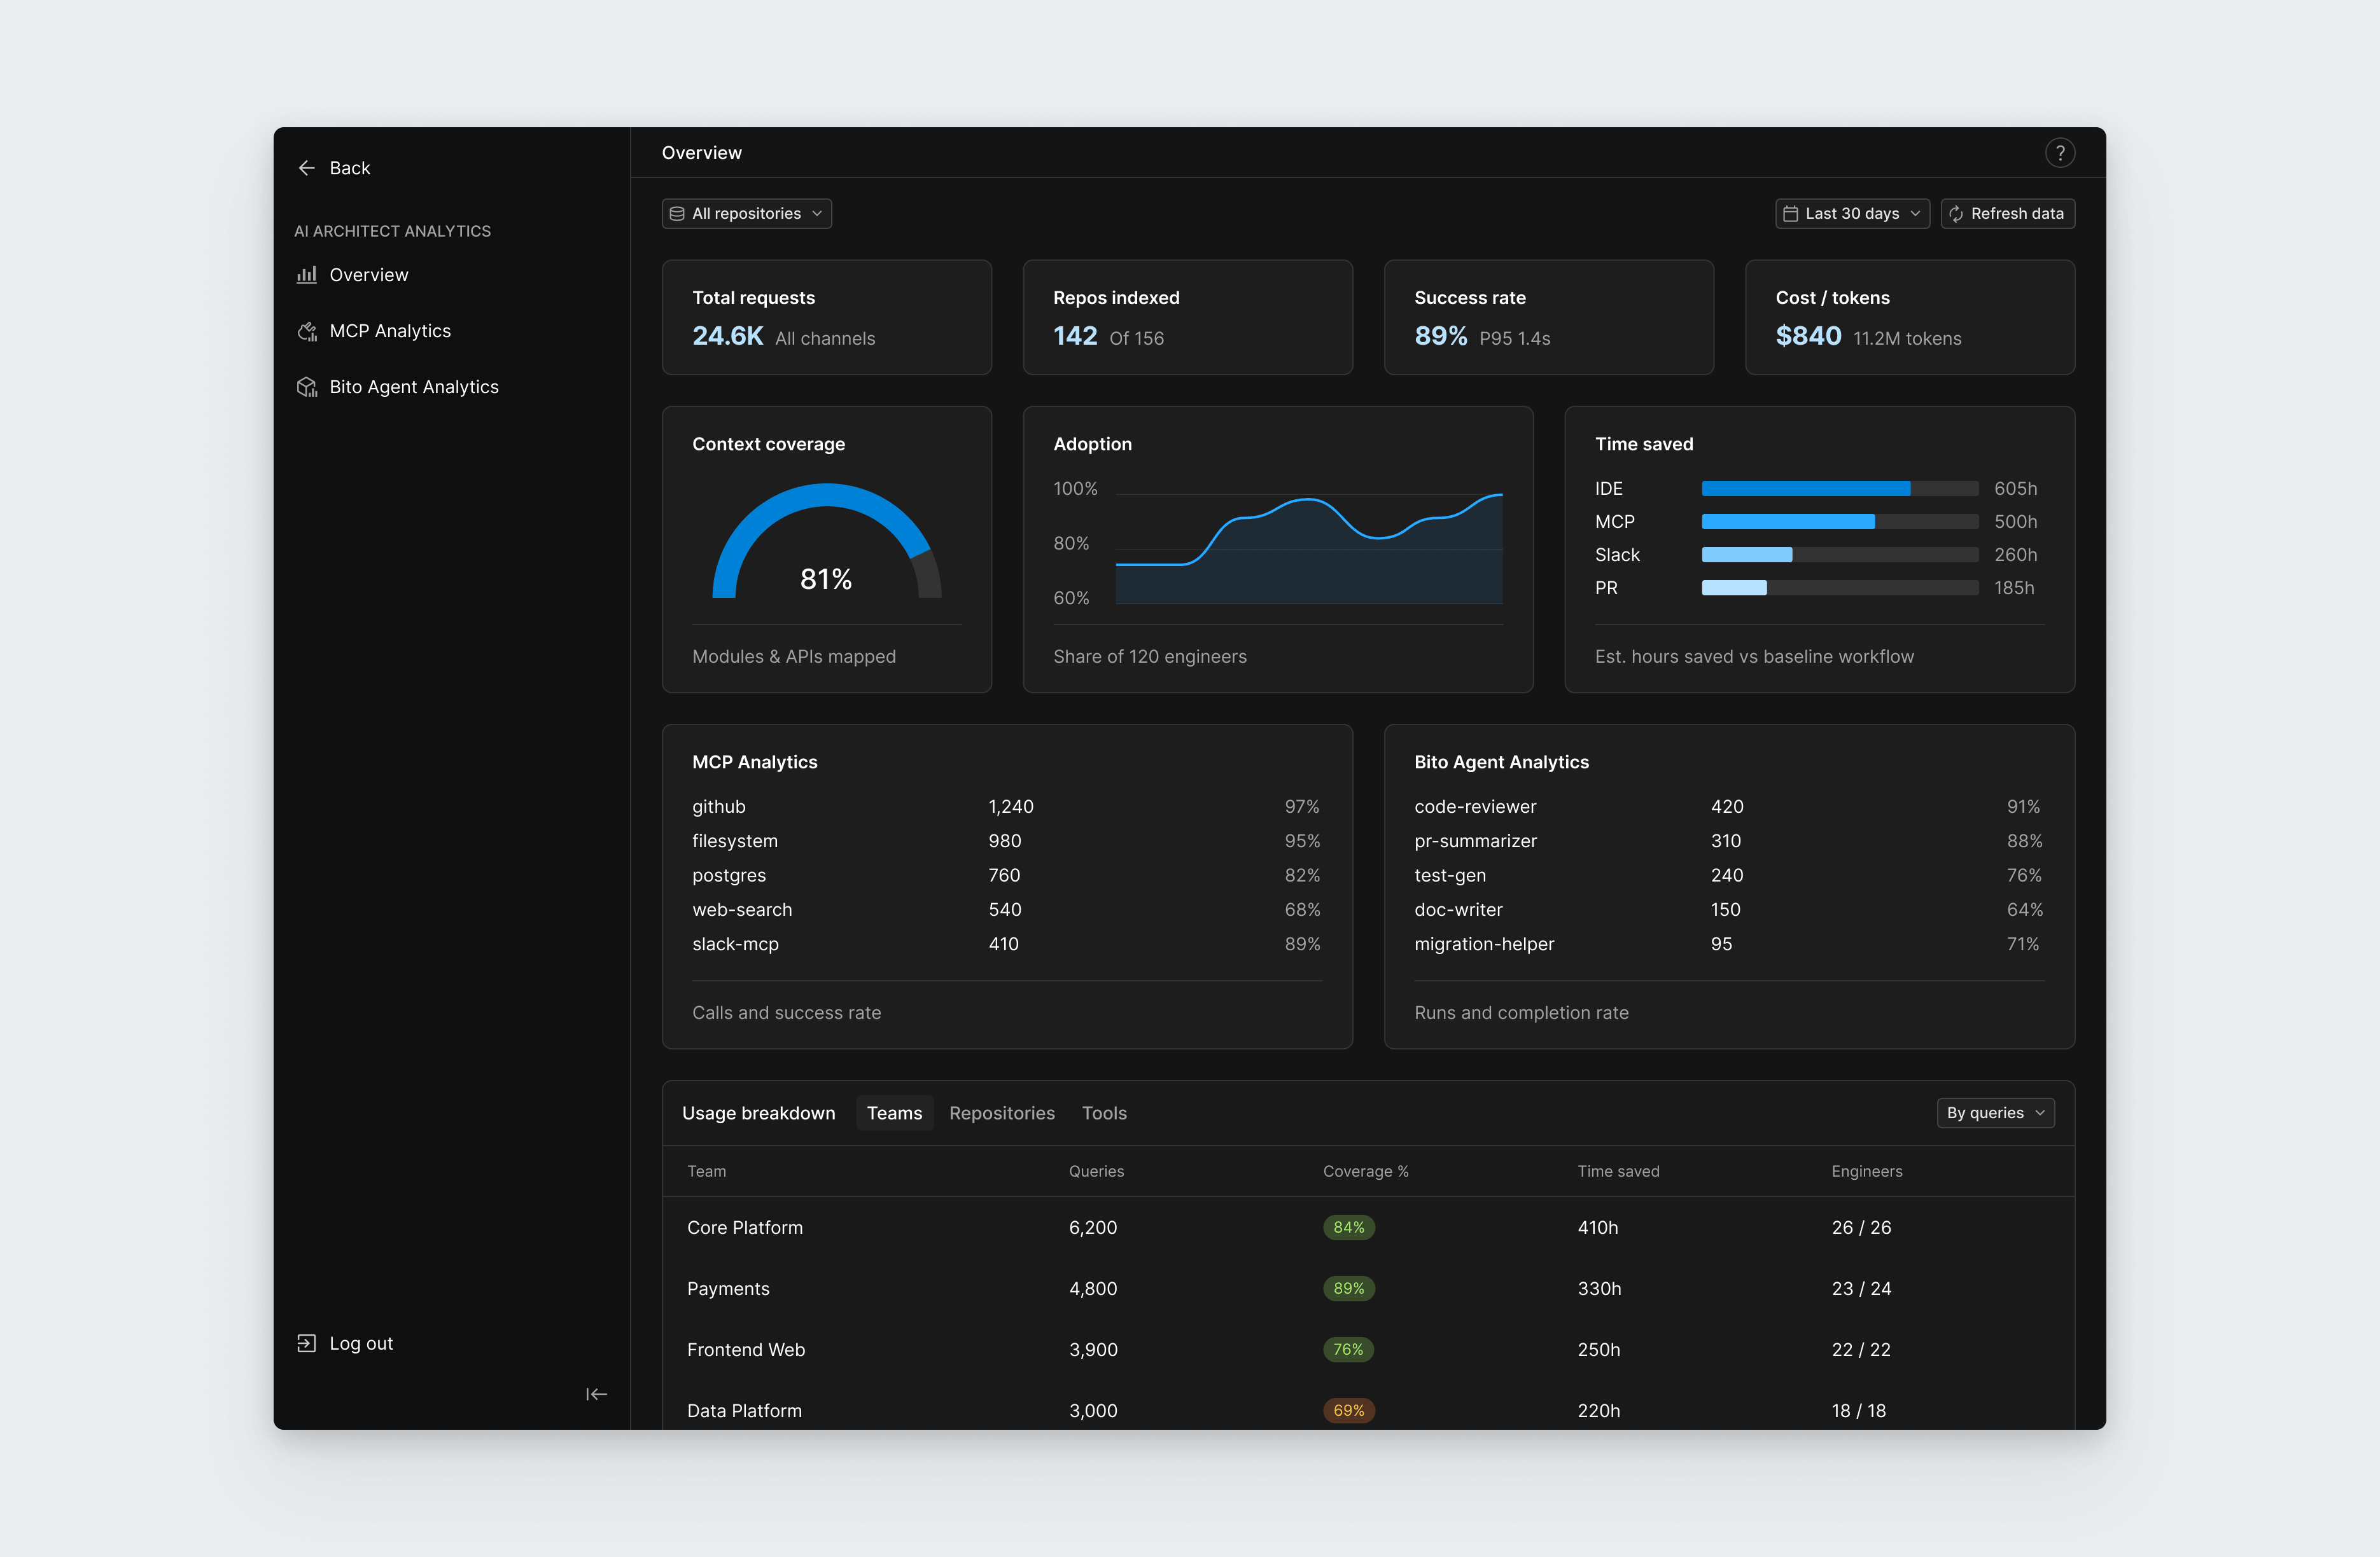The image size is (2380, 1557).
Task: Switch to the Repositories tab
Action: (x=1001, y=1113)
